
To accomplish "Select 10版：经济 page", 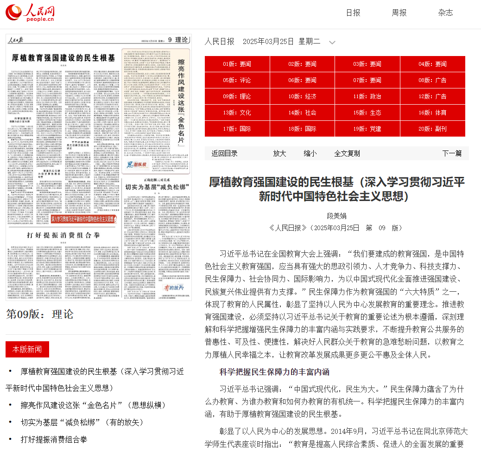I will pos(303,97).
